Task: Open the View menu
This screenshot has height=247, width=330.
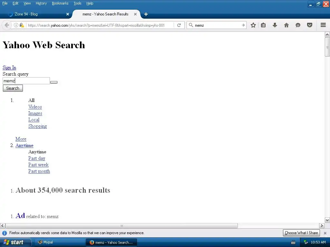Action: [27, 3]
